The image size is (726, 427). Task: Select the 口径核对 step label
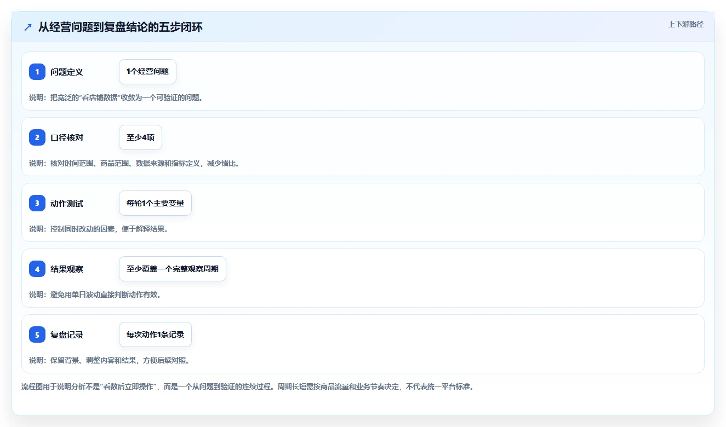pyautogui.click(x=67, y=137)
